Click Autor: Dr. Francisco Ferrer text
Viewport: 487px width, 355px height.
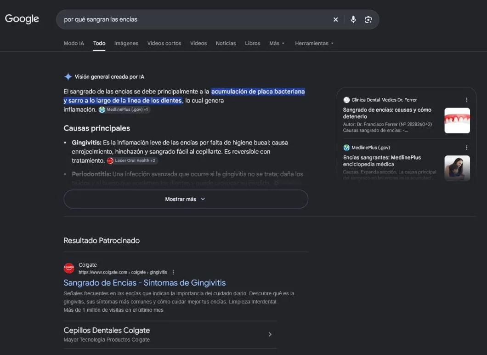coord(387,124)
